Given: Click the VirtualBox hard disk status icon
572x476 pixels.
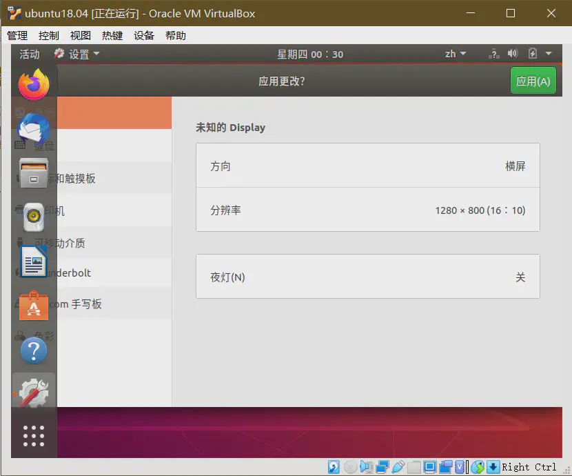Looking at the screenshot, I should tap(334, 467).
